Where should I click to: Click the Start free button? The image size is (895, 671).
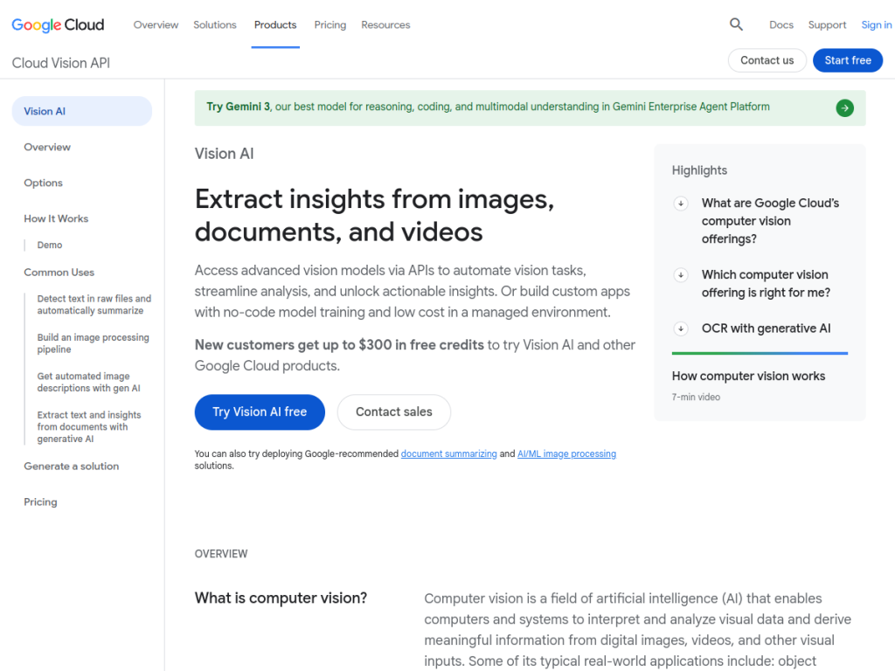pyautogui.click(x=848, y=60)
